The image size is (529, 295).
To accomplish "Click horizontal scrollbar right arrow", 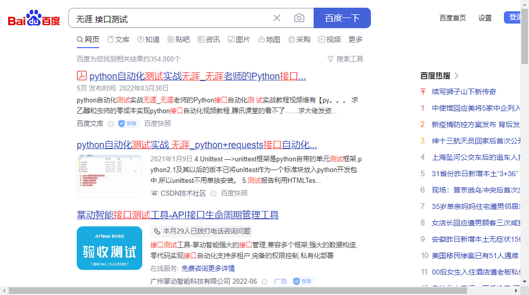I will (516, 290).
